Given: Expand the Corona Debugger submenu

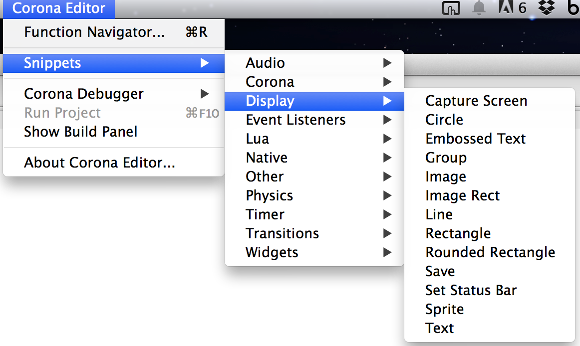Looking at the screenshot, I should click(x=114, y=94).
